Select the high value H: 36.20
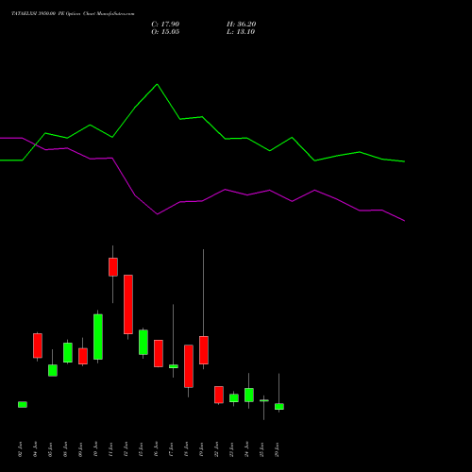Image resolution: width=472 pixels, height=472 pixels. click(x=242, y=25)
